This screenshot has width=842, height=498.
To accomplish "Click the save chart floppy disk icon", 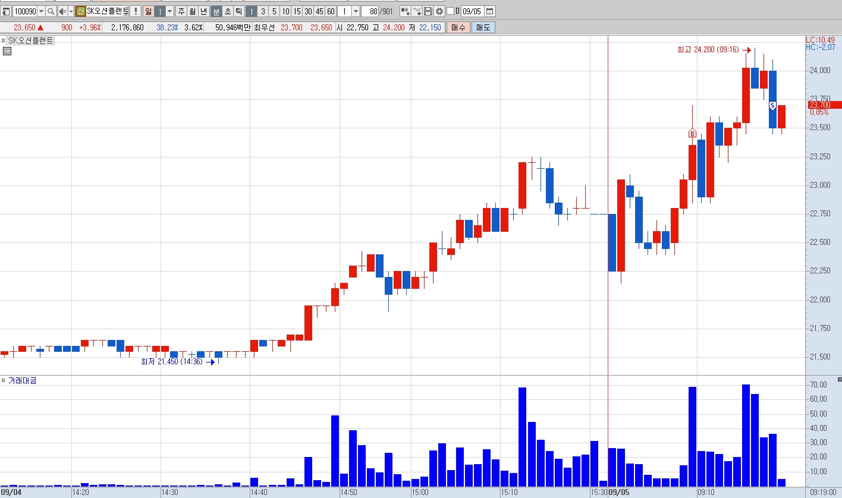I will (x=428, y=11).
